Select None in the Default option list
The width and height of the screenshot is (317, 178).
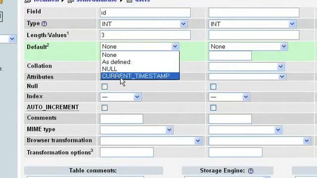point(140,55)
